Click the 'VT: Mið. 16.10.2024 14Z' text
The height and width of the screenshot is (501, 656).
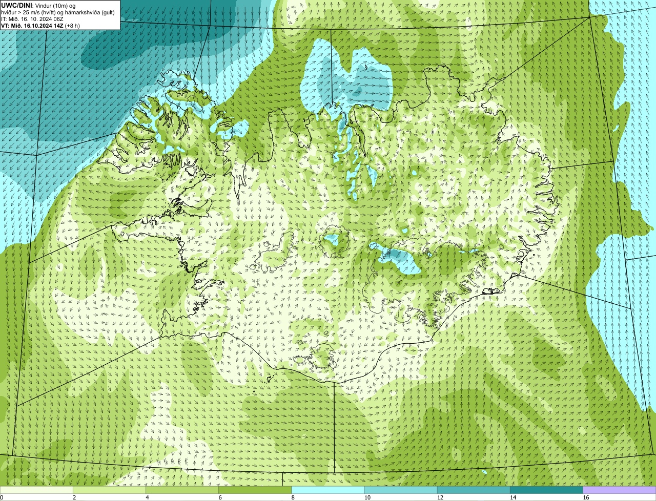click(x=32, y=26)
